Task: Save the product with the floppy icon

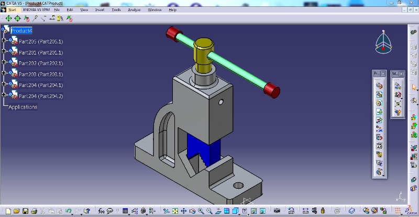Action: point(25,211)
